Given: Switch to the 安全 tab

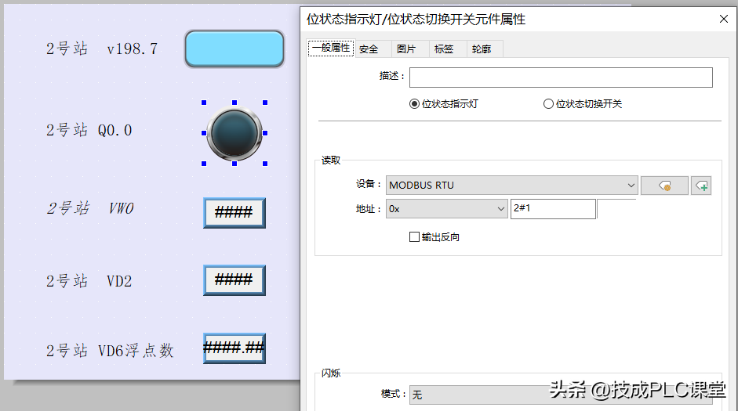Looking at the screenshot, I should pyautogui.click(x=369, y=49).
